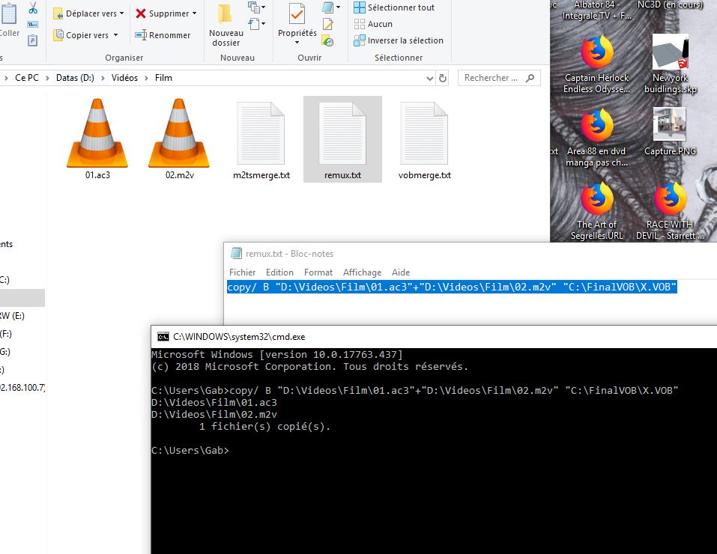The height and width of the screenshot is (554, 717).
Task: Open Aide menu in Bloc-notes
Action: tap(401, 273)
